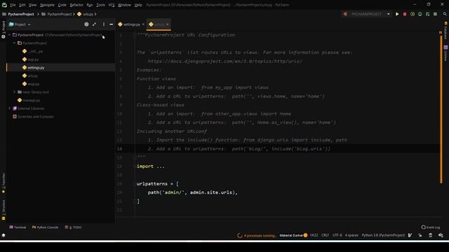
Task: Expand the venv library root folder
Action: point(14,92)
